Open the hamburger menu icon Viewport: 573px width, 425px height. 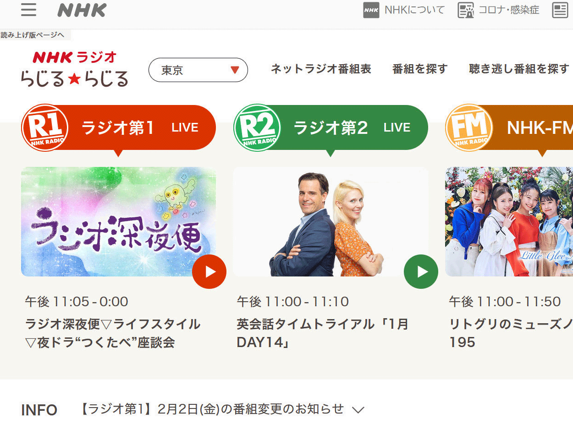point(28,10)
